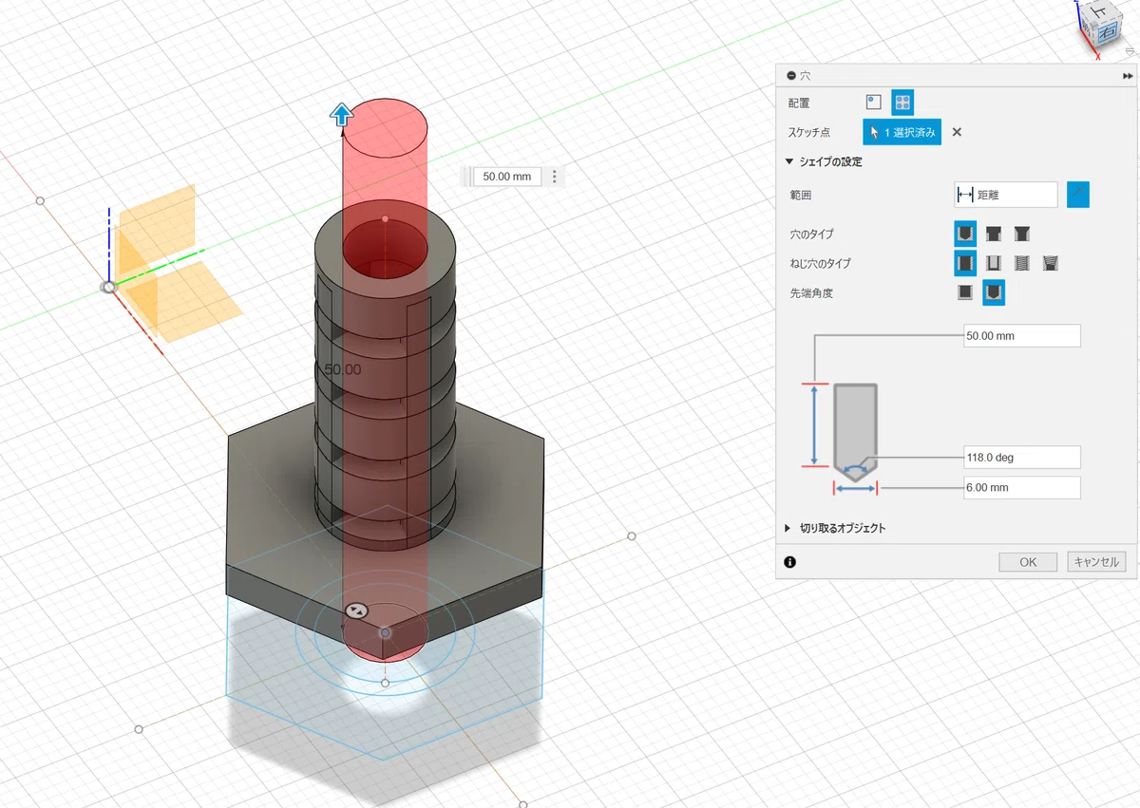Select simple (no thread) tap type icon

(x=965, y=263)
